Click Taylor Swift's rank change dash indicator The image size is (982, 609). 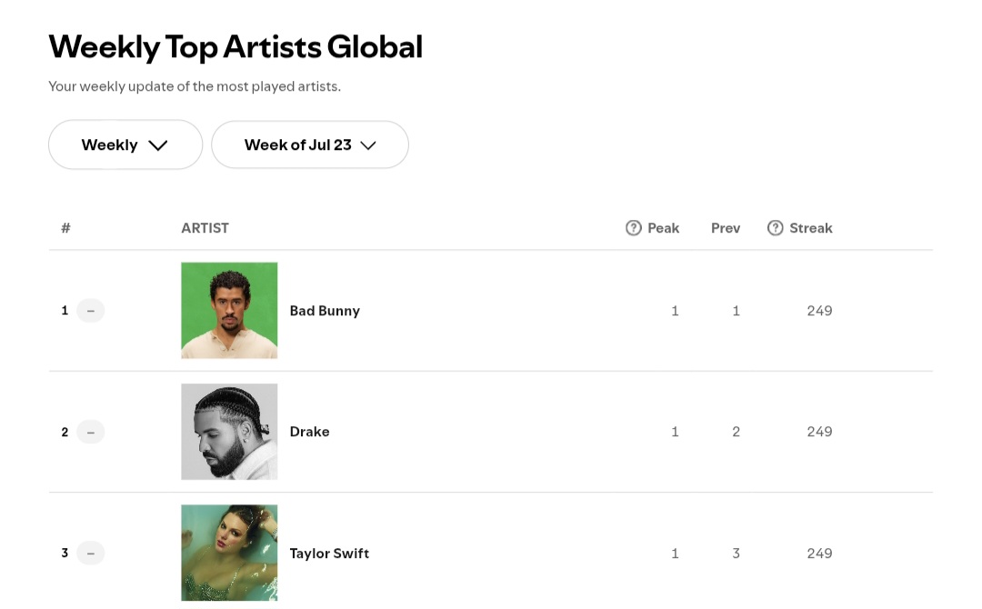click(91, 554)
